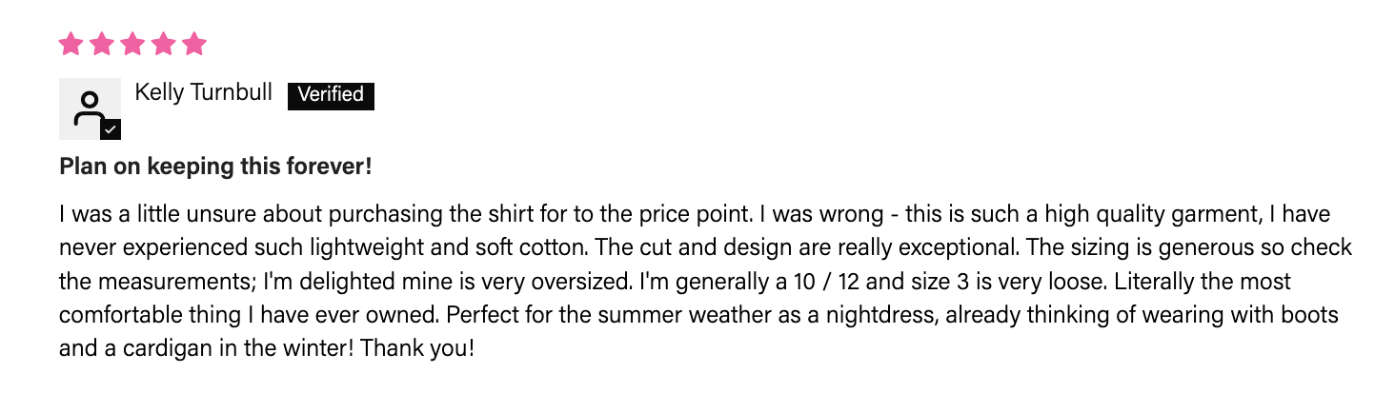Click the fourth pink rating star
1395x413 pixels.
[163, 44]
